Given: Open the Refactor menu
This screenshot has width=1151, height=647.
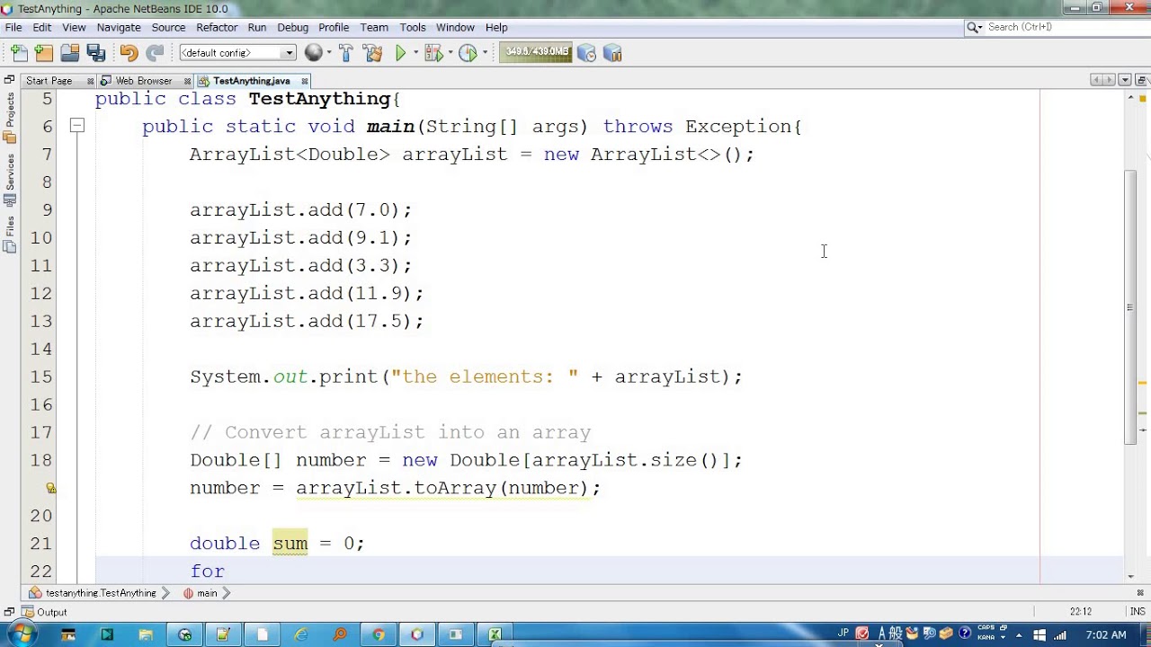Looking at the screenshot, I should [x=217, y=27].
